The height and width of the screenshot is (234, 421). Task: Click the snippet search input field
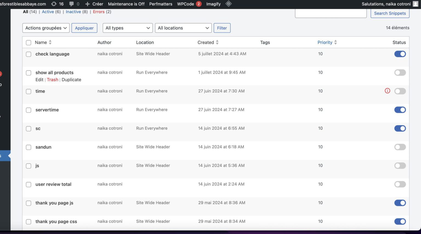pos(331,13)
